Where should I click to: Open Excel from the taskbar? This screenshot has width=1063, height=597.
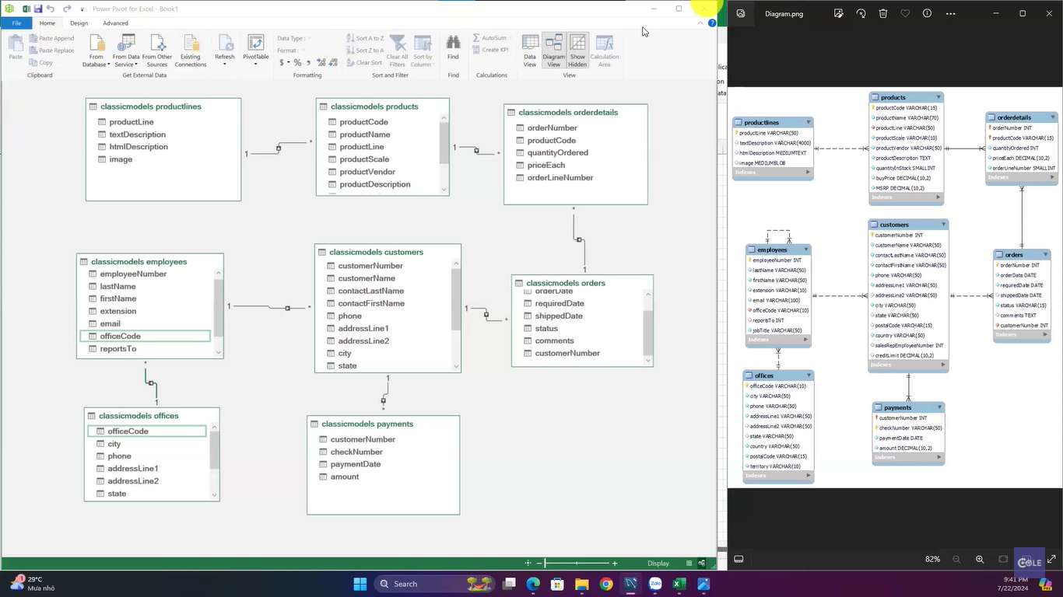click(679, 584)
